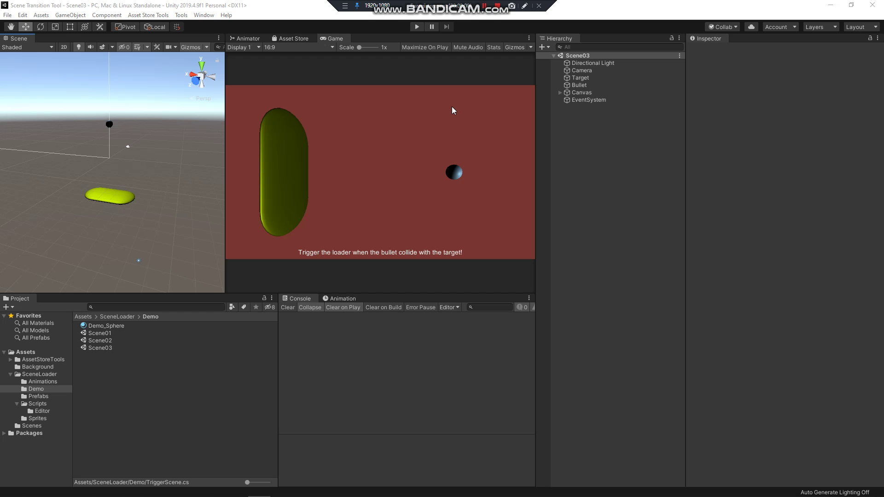Open scene camera settings icon
The image size is (884, 497).
click(169, 47)
